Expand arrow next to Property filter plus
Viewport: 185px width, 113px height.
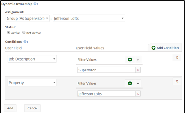[138, 83]
